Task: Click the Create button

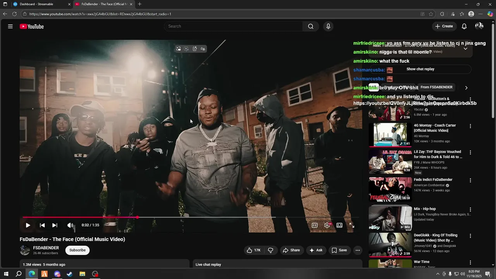Action: [x=444, y=26]
